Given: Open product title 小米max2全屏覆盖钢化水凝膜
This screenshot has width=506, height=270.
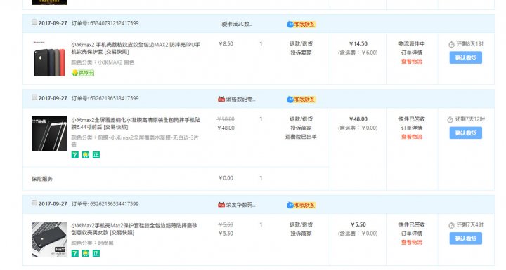Looking at the screenshot, I should (136, 123).
